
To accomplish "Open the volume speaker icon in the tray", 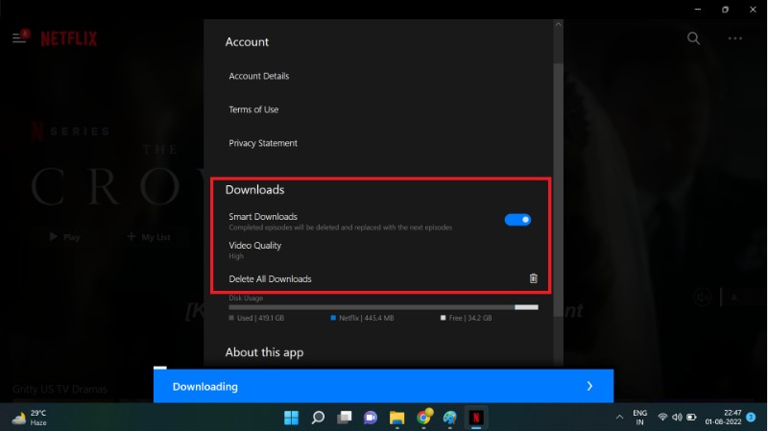I will point(677,418).
